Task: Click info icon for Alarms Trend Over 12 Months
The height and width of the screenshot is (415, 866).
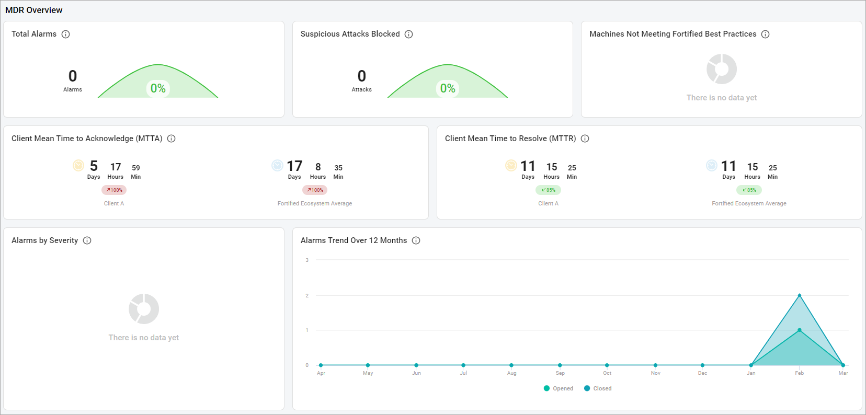Action: tap(416, 241)
